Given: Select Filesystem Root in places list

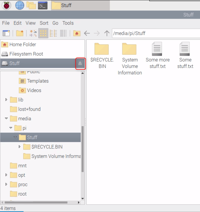Looking at the screenshot, I should pyautogui.click(x=42, y=54).
